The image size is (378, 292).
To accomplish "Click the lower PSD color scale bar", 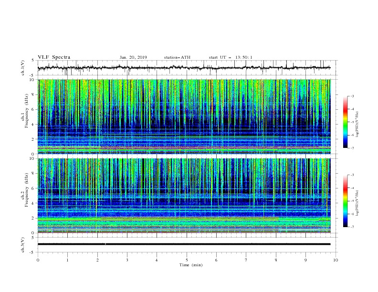I will pos(346,201).
